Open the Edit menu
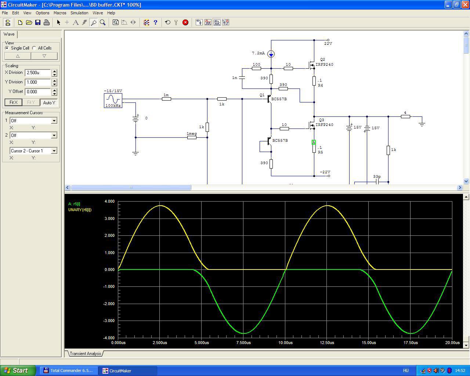 coord(15,13)
